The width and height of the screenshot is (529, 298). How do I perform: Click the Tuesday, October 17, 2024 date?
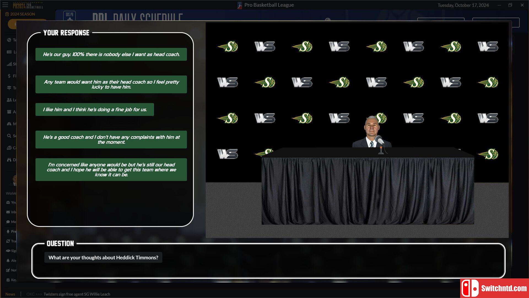pyautogui.click(x=463, y=5)
